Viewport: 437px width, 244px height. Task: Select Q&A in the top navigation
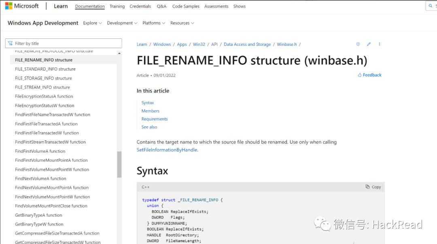point(161,6)
